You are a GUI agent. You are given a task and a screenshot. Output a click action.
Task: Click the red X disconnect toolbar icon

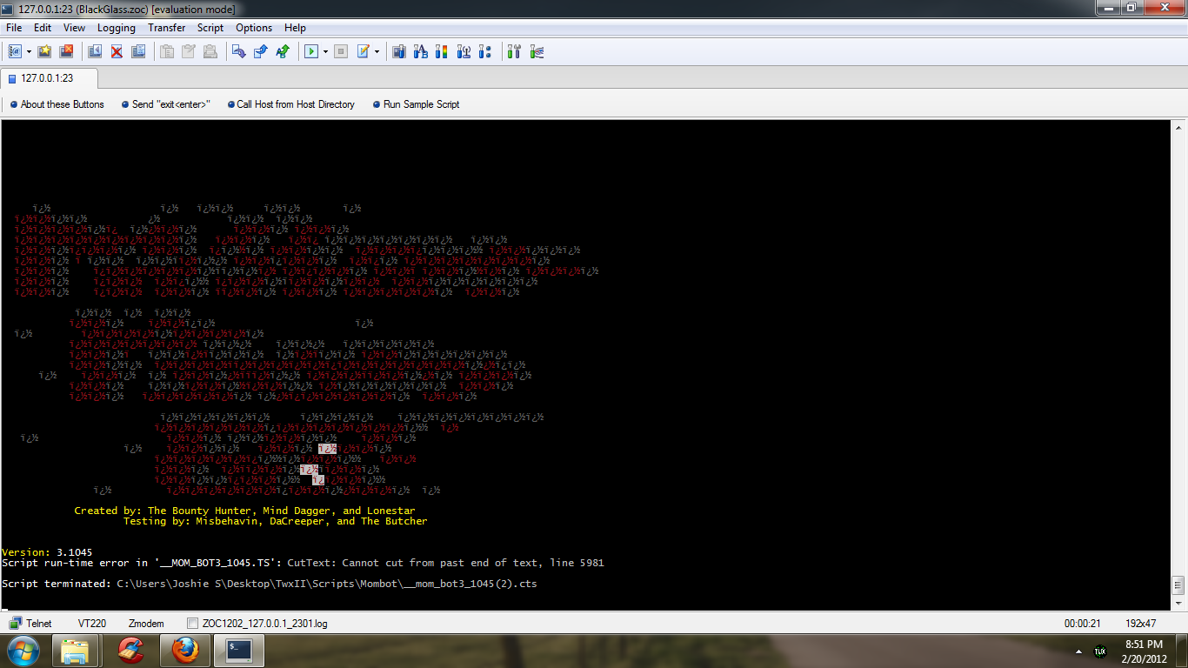117,52
